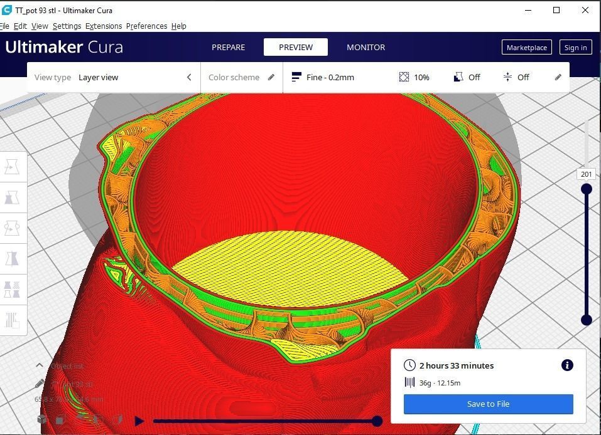Select the Scale tool in left toolbar

(12, 197)
